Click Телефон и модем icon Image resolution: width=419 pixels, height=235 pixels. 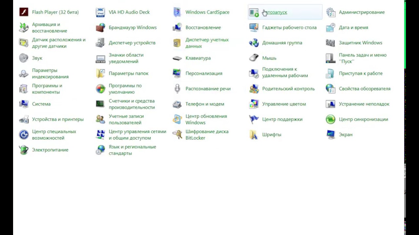pos(177,104)
